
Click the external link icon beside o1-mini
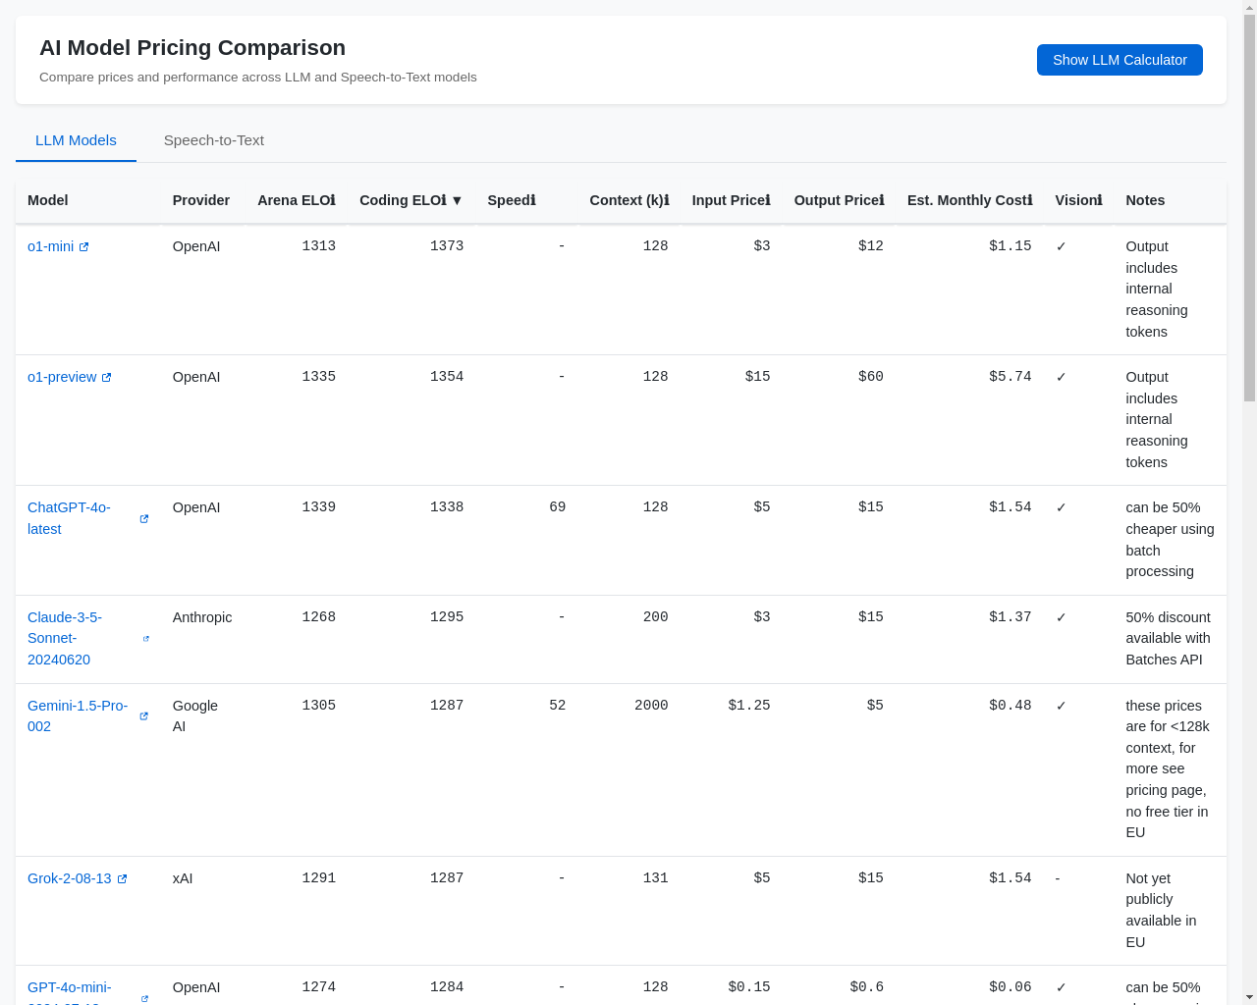click(83, 247)
